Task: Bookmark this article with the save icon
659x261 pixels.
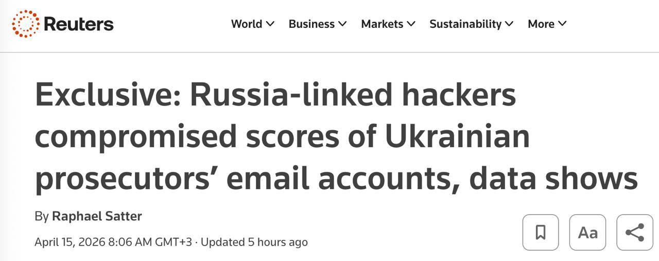Action: [540, 232]
